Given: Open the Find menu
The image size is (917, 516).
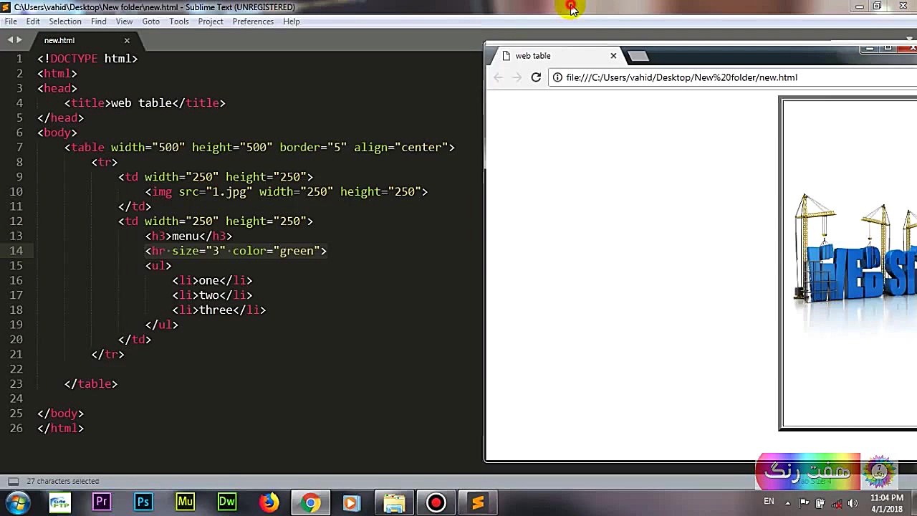Looking at the screenshot, I should [99, 21].
